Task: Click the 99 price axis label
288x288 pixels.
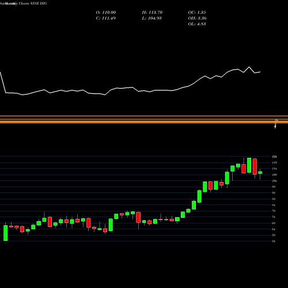Action: click(x=274, y=187)
